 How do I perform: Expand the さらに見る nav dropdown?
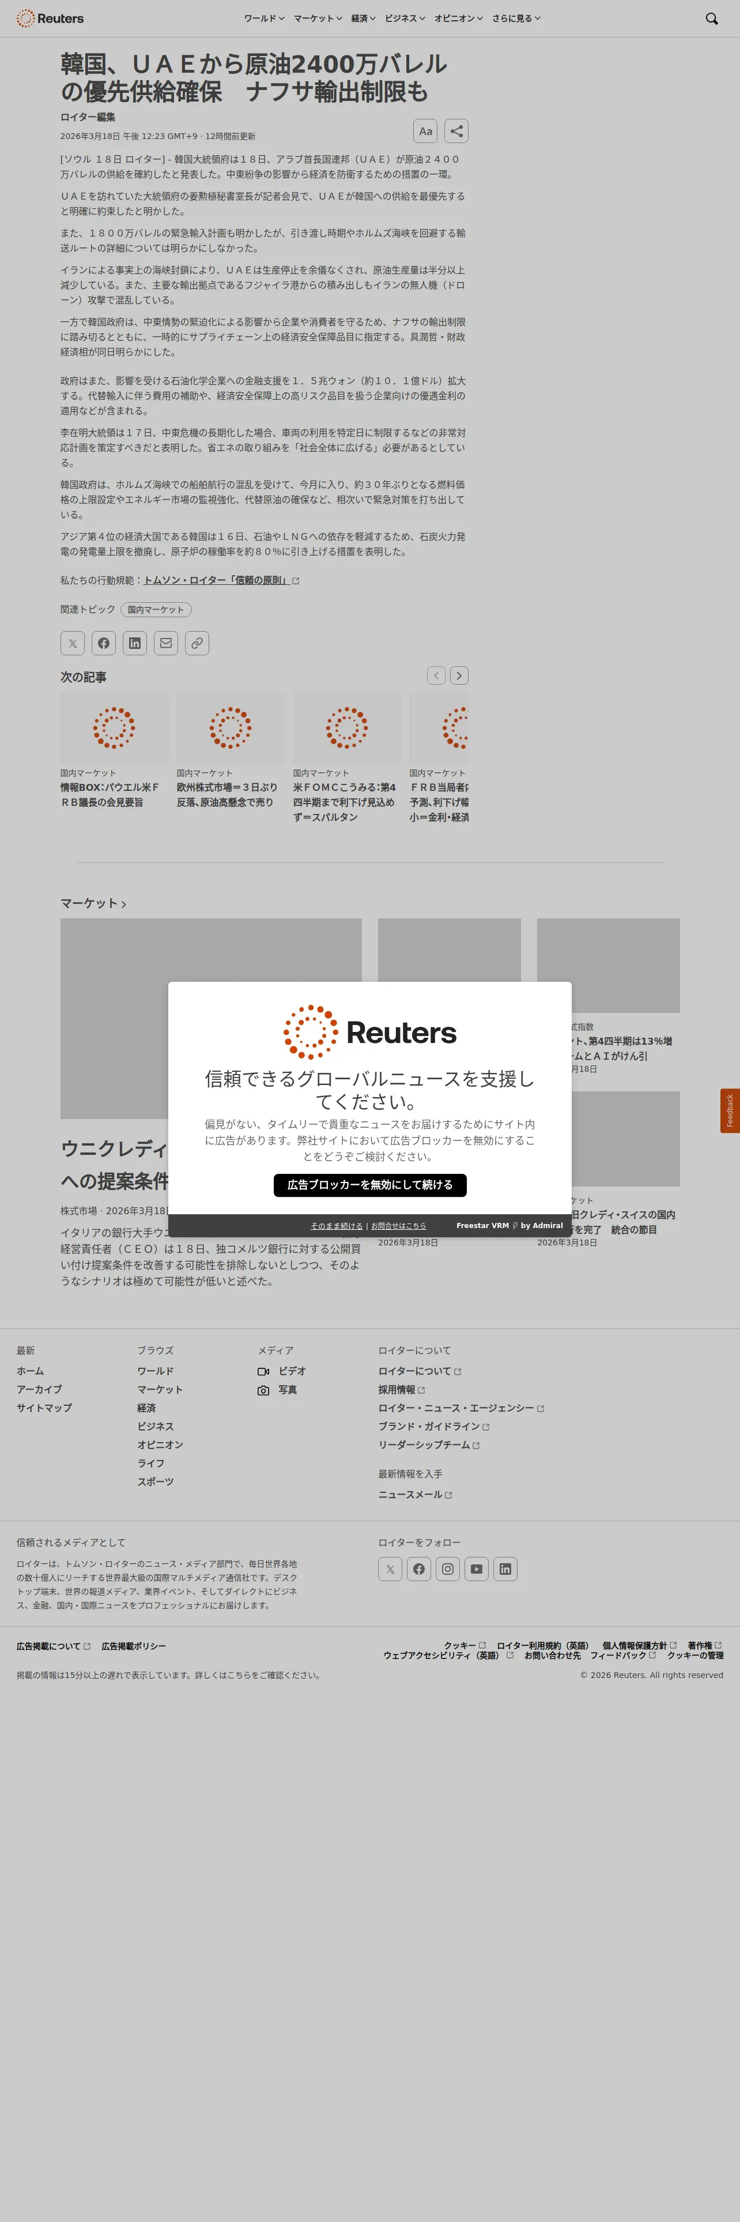[516, 18]
